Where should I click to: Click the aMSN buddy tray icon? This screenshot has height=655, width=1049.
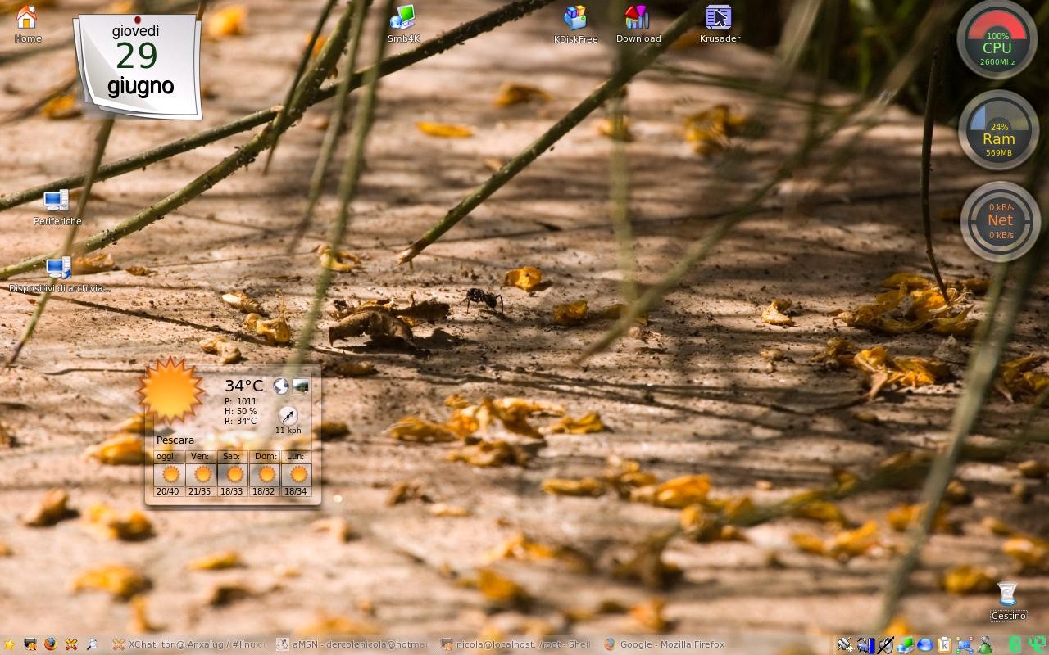point(984,645)
